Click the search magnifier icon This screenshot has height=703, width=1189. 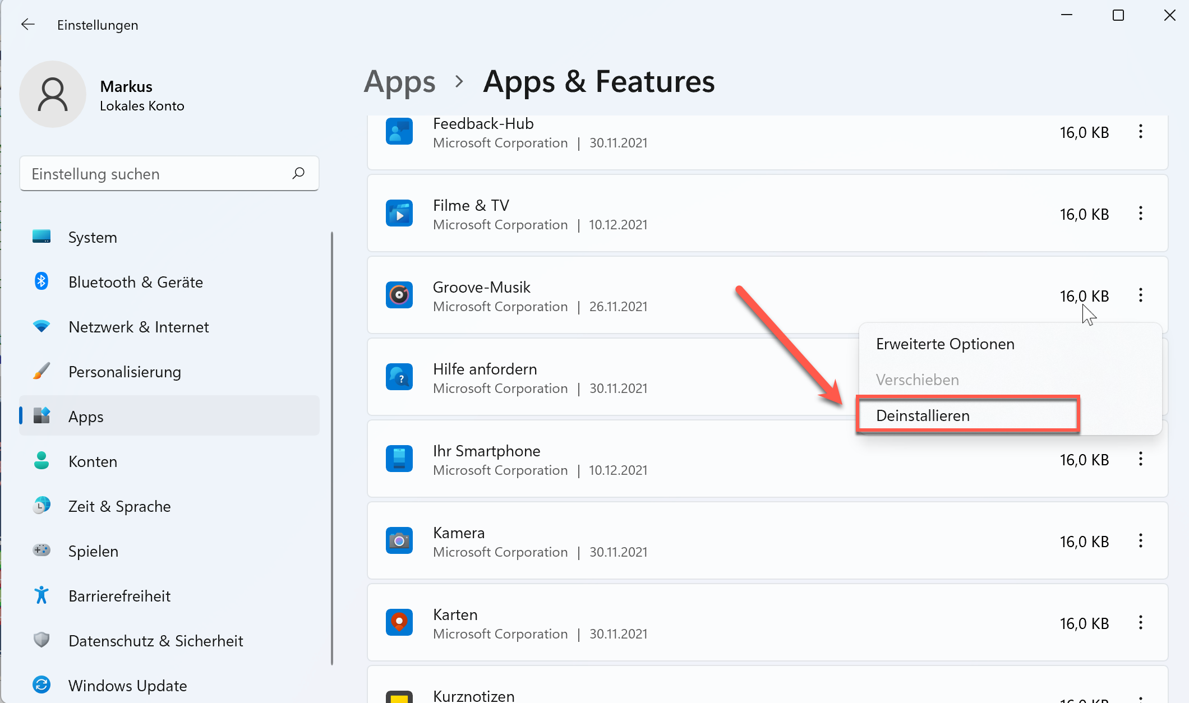click(x=298, y=173)
